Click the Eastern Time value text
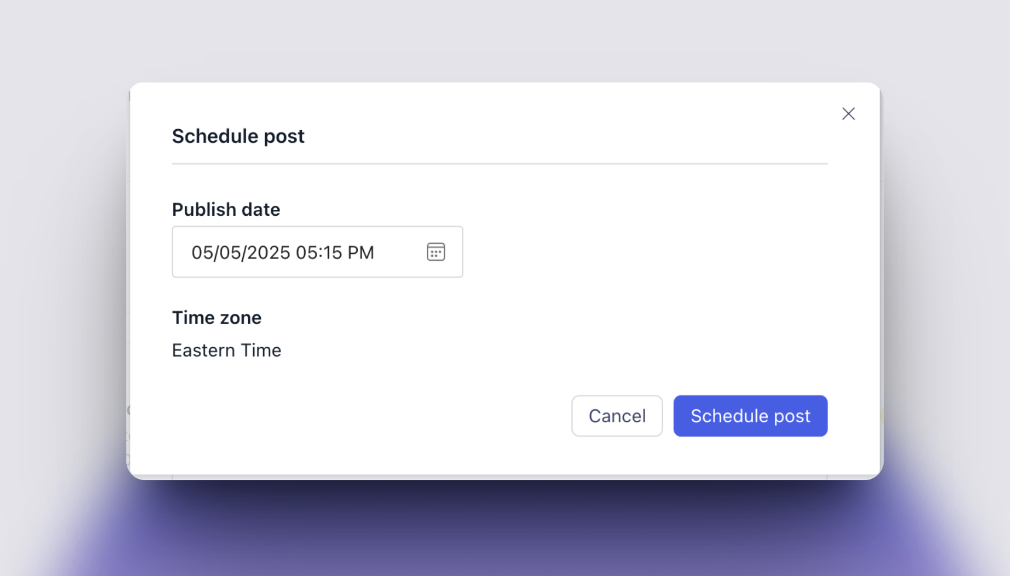The width and height of the screenshot is (1010, 576). click(226, 350)
